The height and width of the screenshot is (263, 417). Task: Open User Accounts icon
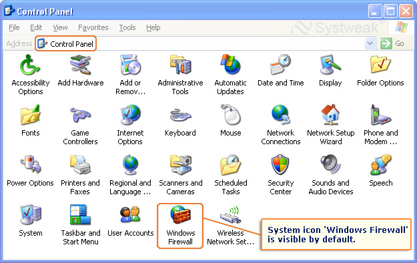[x=130, y=214]
